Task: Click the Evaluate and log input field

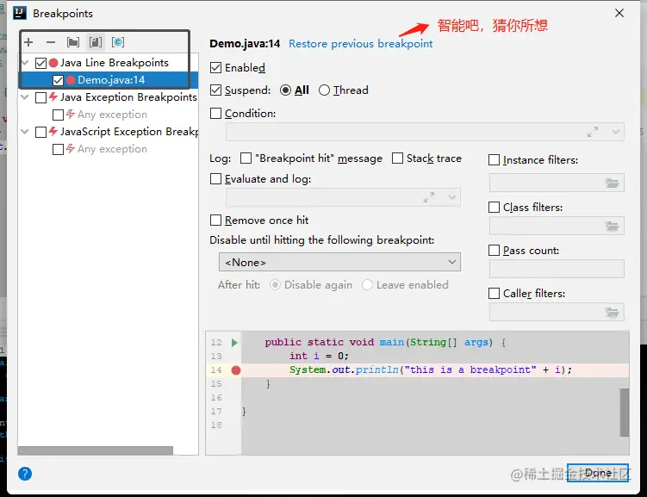Action: pos(343,197)
